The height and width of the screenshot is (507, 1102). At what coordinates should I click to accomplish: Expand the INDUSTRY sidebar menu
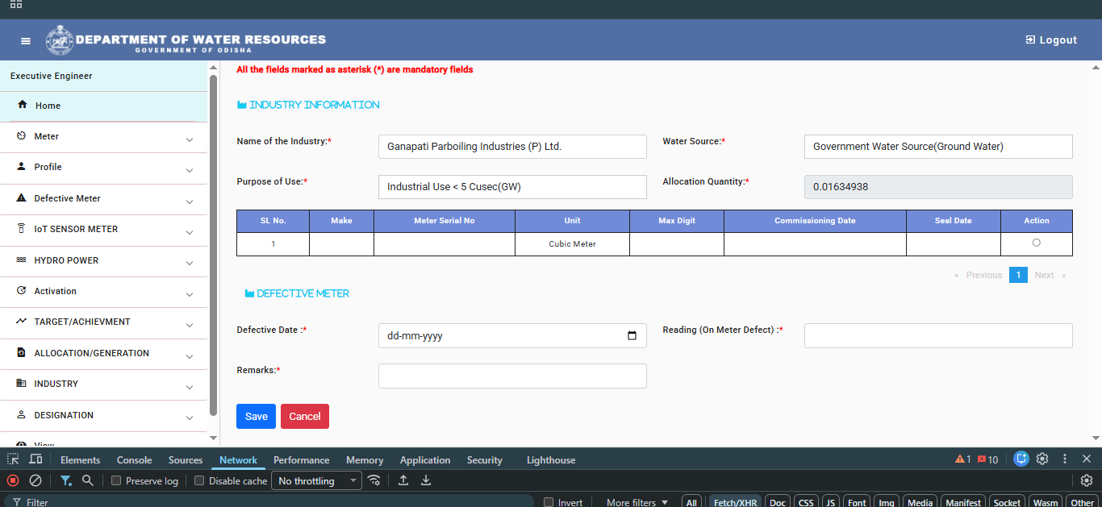pos(104,384)
